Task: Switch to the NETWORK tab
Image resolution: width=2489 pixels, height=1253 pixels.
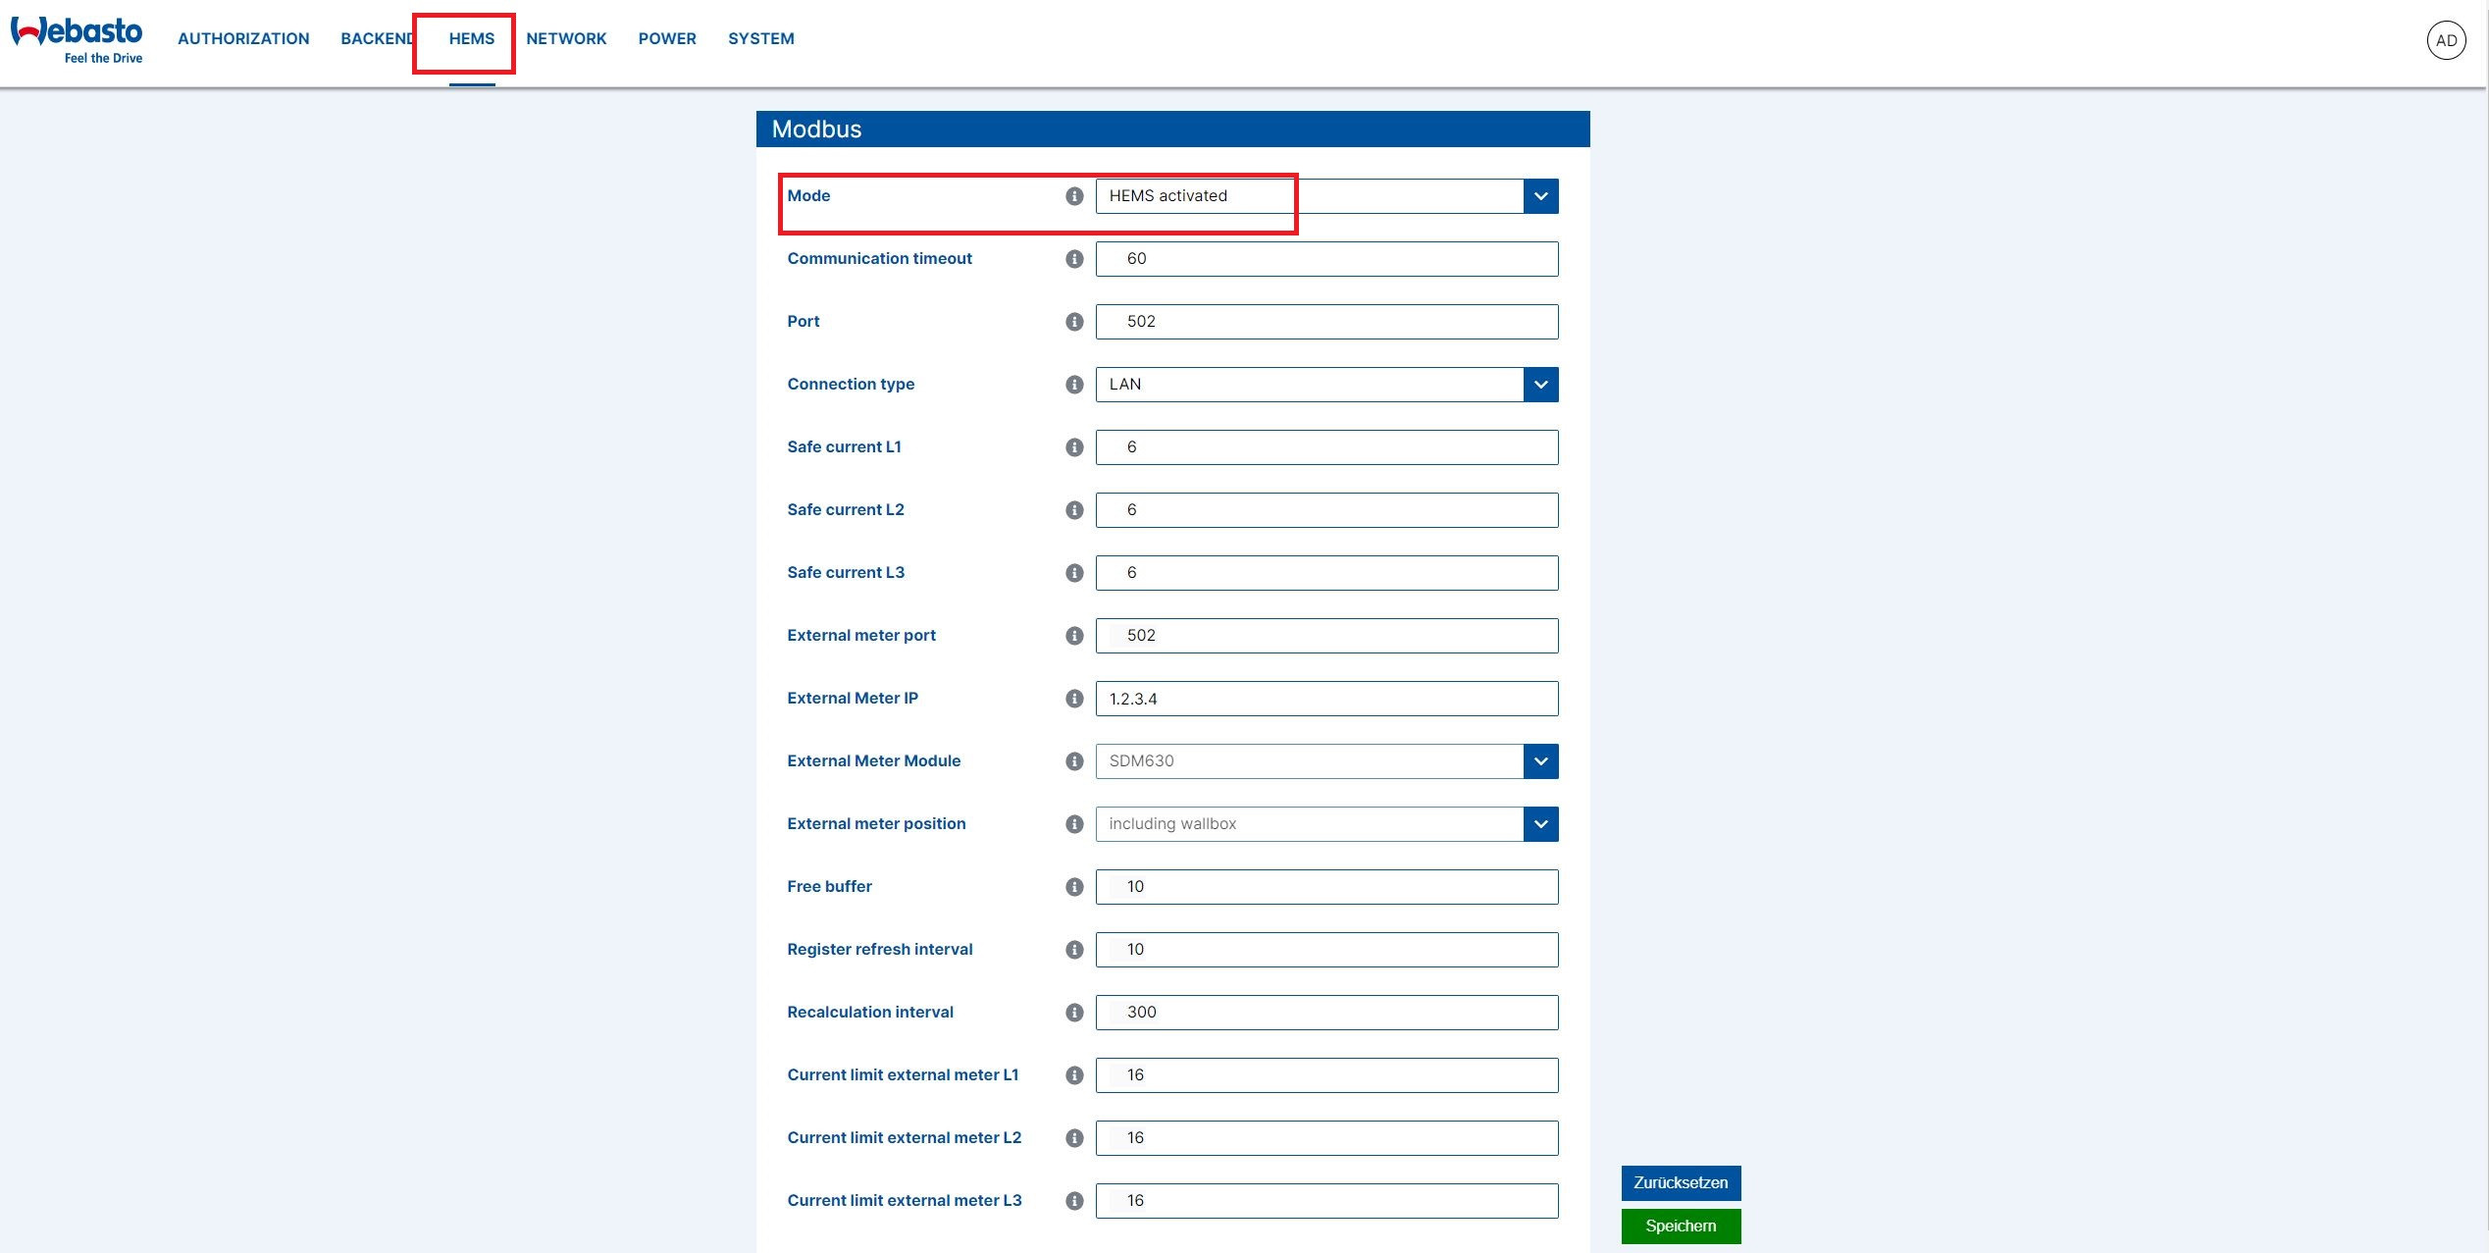Action: click(x=566, y=39)
